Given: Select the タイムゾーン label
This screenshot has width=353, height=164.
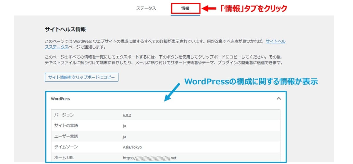Looking at the screenshot, I should pos(66,147).
